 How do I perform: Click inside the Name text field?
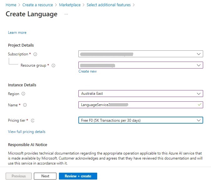(x=138, y=105)
